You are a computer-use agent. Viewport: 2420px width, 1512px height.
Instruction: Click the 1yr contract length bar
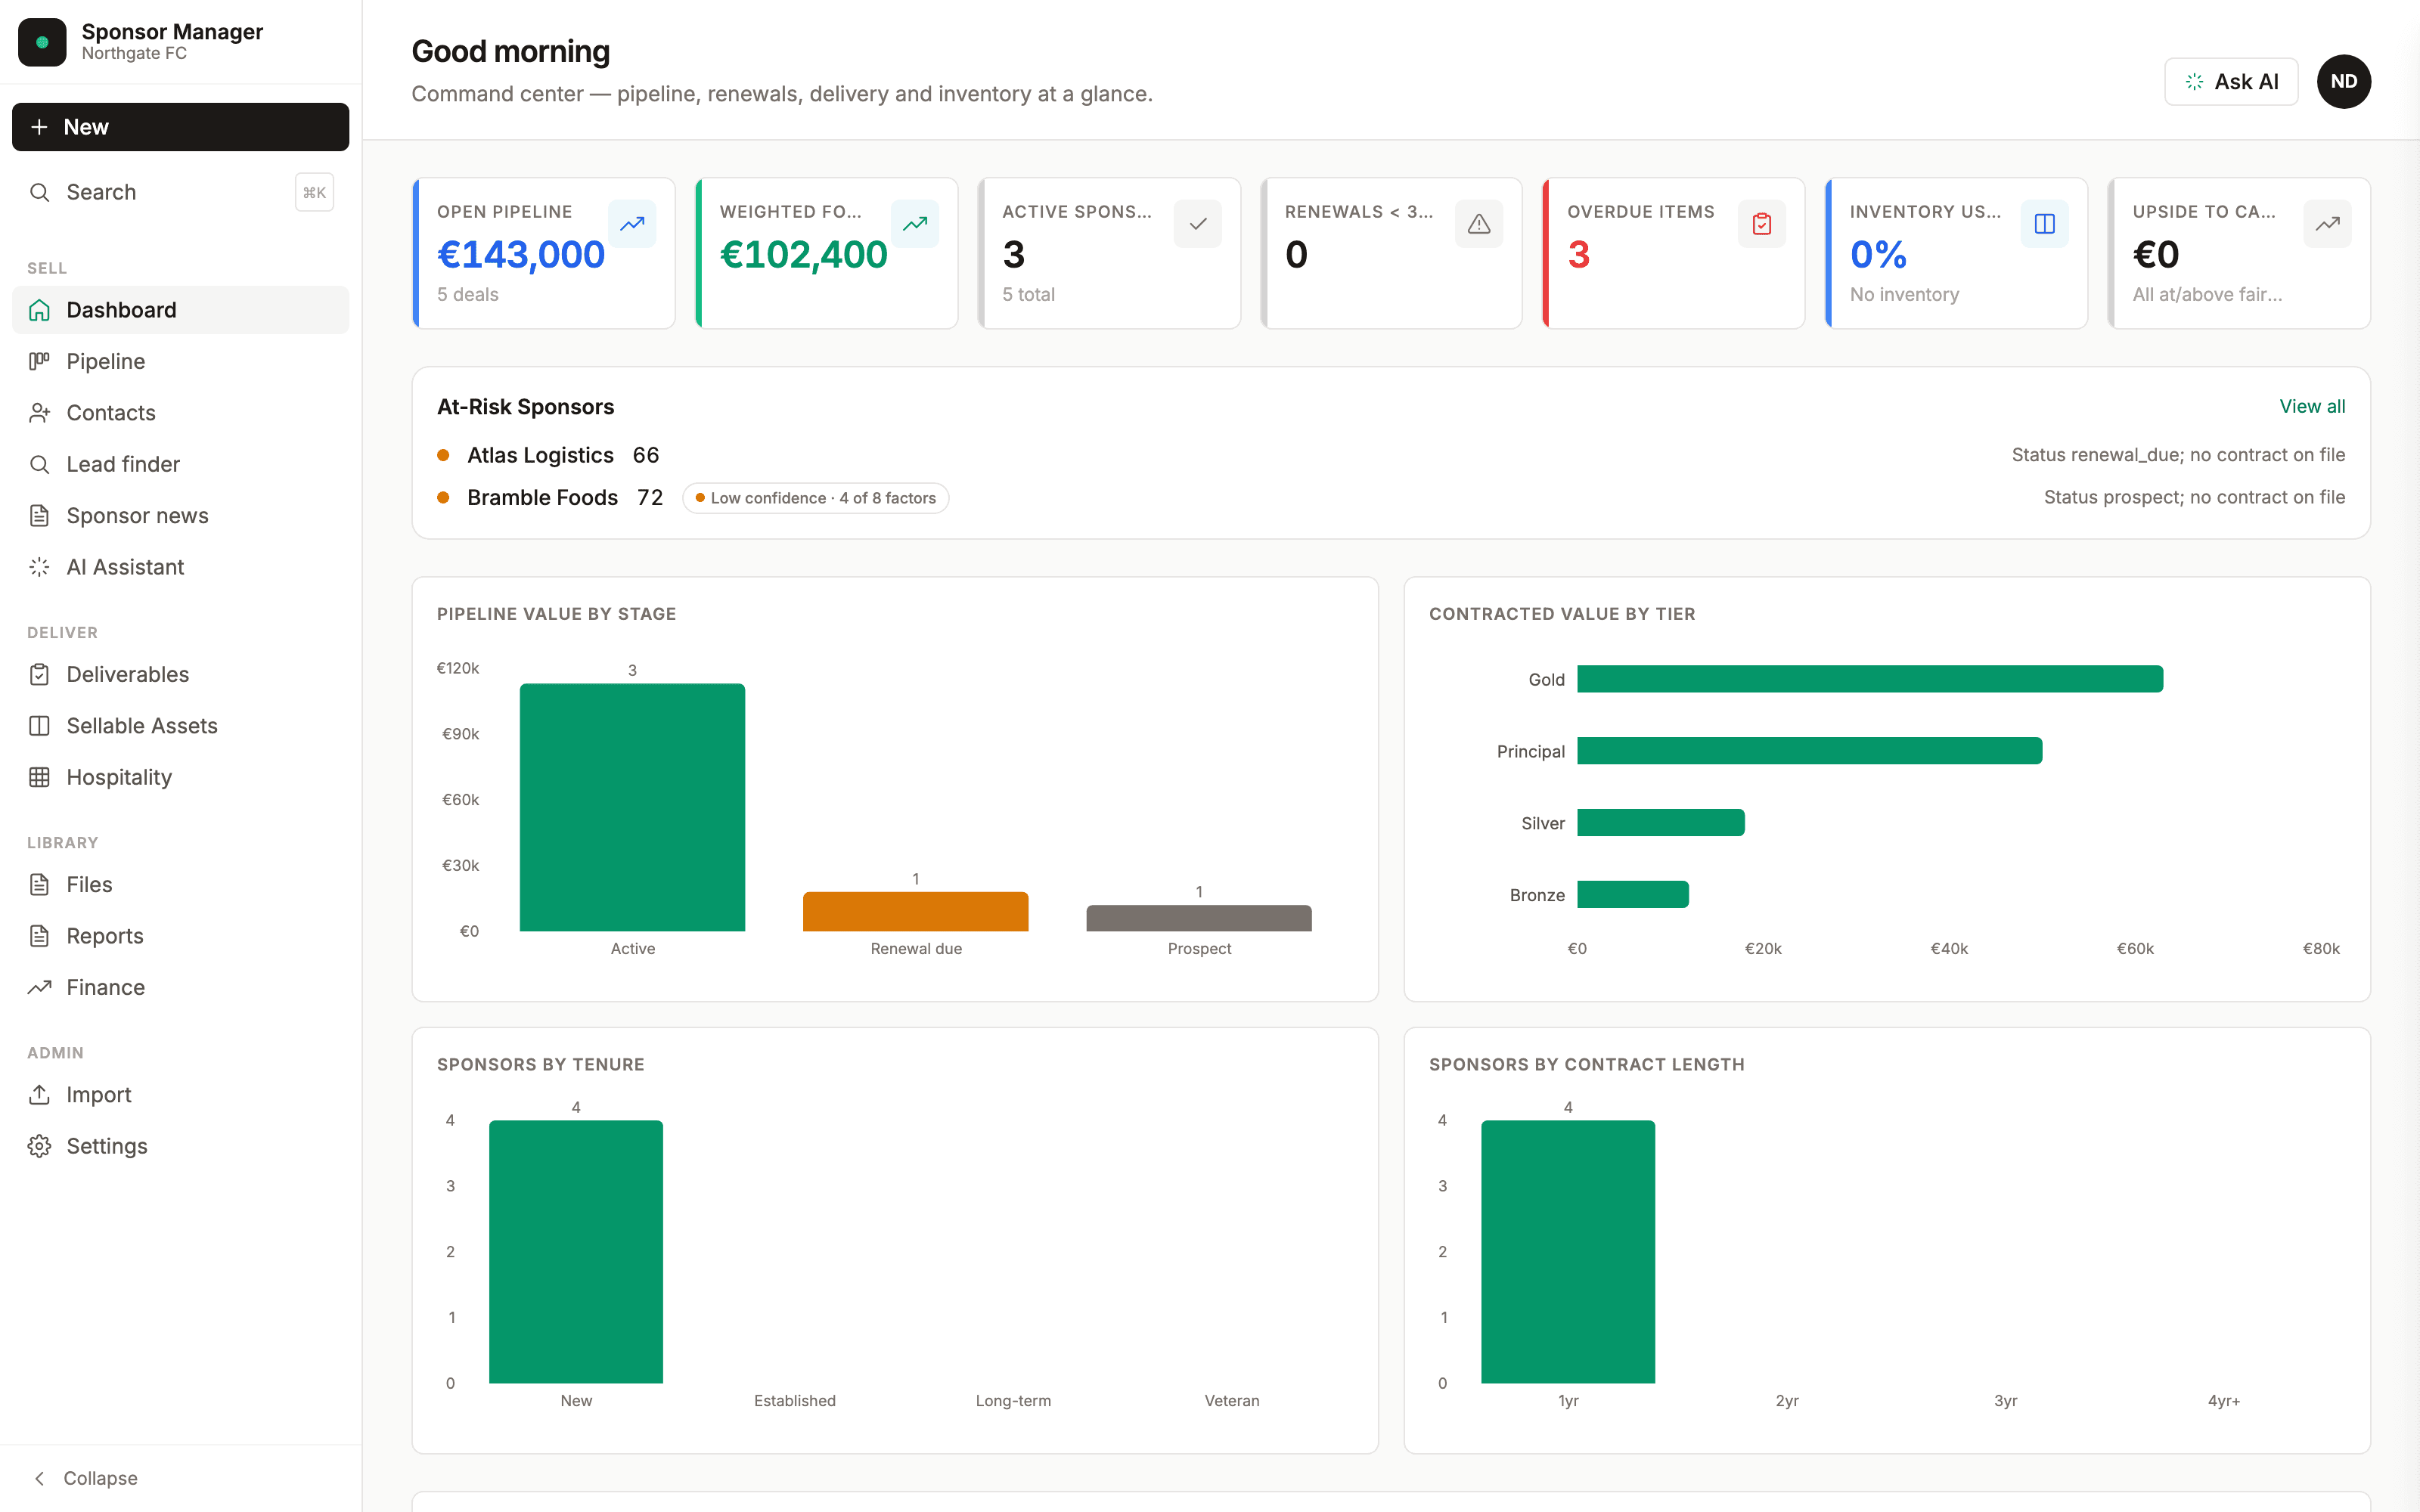(x=1568, y=1252)
